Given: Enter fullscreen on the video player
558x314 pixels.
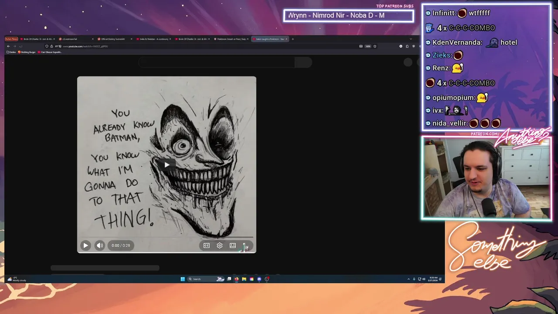Looking at the screenshot, I should [245, 246].
